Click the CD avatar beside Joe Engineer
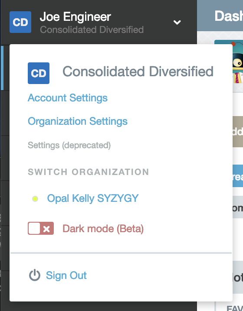Viewport: 243px width, 311px height. (20, 22)
